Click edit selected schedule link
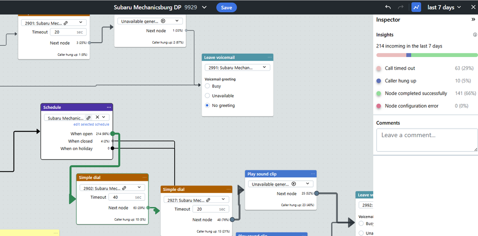Viewport: 478px width, 236px height. (91, 125)
